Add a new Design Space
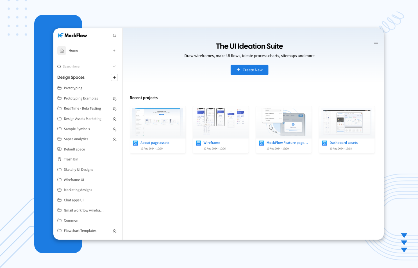This screenshot has height=268, width=418. tap(114, 77)
